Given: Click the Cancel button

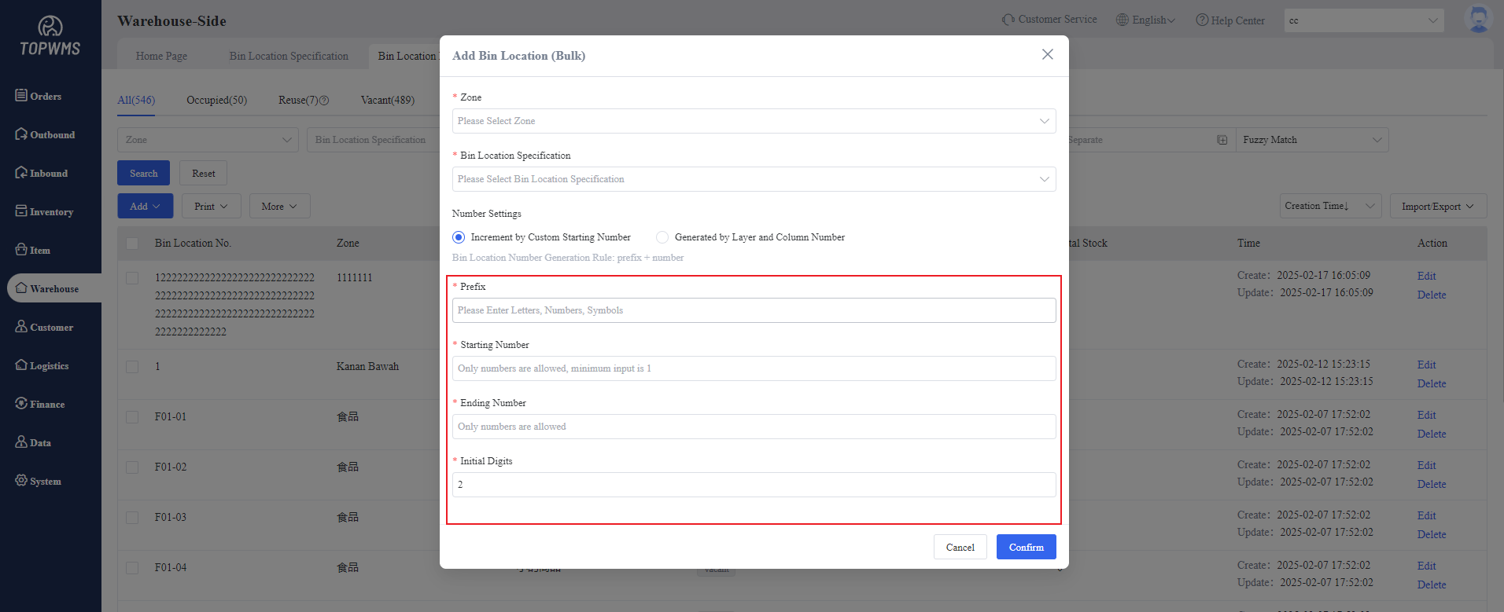Looking at the screenshot, I should [x=960, y=548].
